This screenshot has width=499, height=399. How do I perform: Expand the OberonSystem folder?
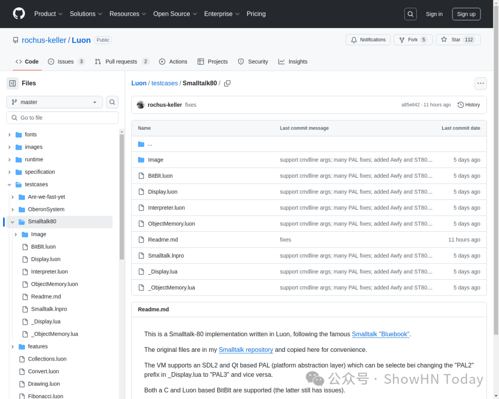click(x=12, y=209)
